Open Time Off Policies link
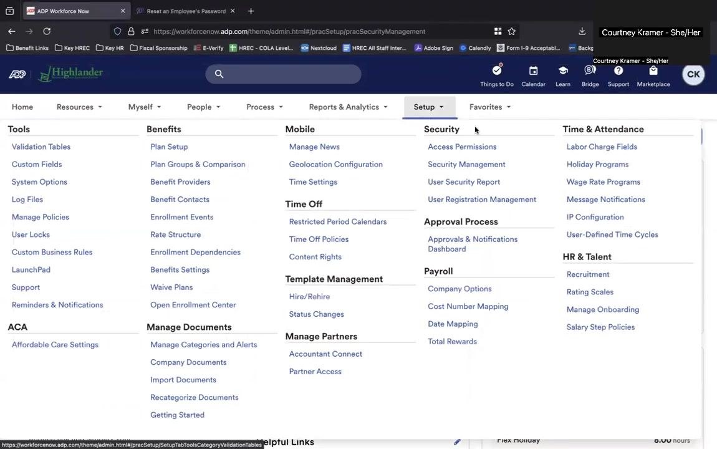Viewport: 717px width, 449px height. (x=319, y=239)
